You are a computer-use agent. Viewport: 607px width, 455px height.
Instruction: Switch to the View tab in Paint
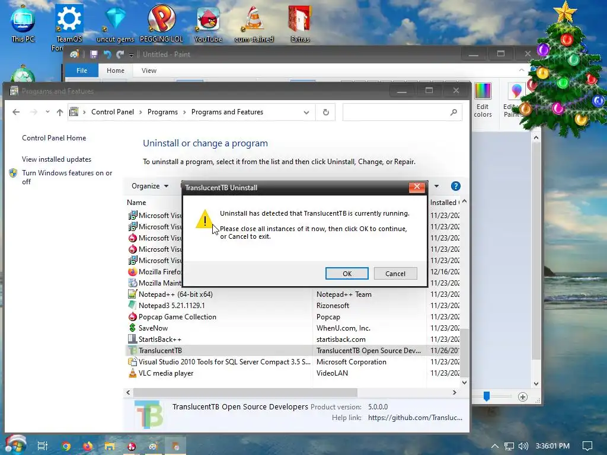point(149,71)
